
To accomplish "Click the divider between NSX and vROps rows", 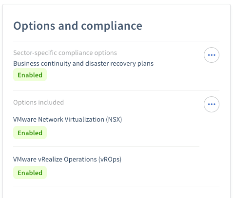I will click(x=106, y=147).
